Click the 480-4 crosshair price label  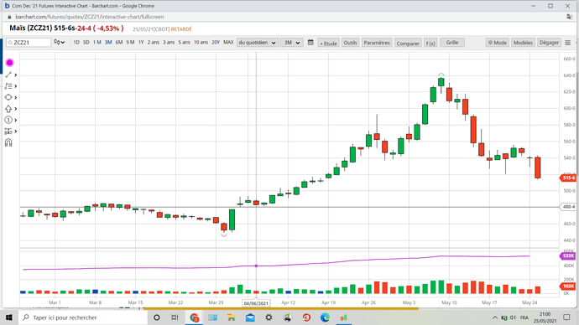pos(569,207)
